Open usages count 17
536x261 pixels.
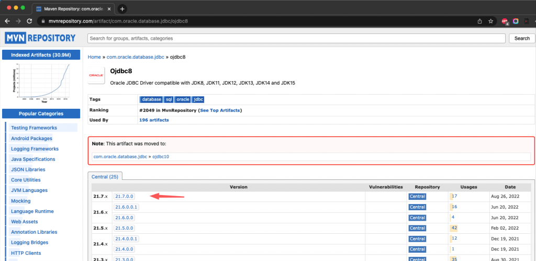[x=454, y=196]
